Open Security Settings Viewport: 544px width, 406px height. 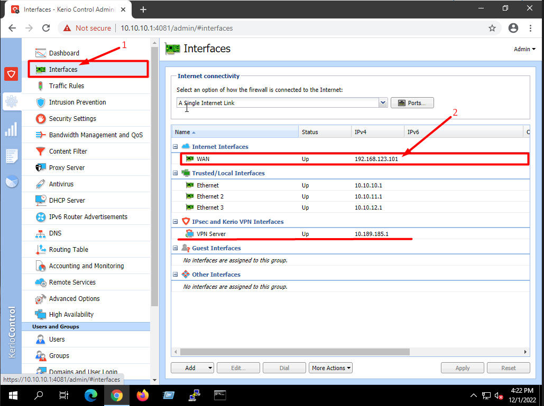point(72,118)
